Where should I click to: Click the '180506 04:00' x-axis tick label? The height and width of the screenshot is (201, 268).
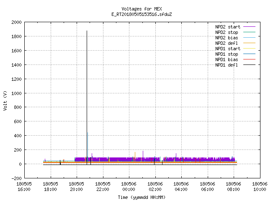(181, 187)
